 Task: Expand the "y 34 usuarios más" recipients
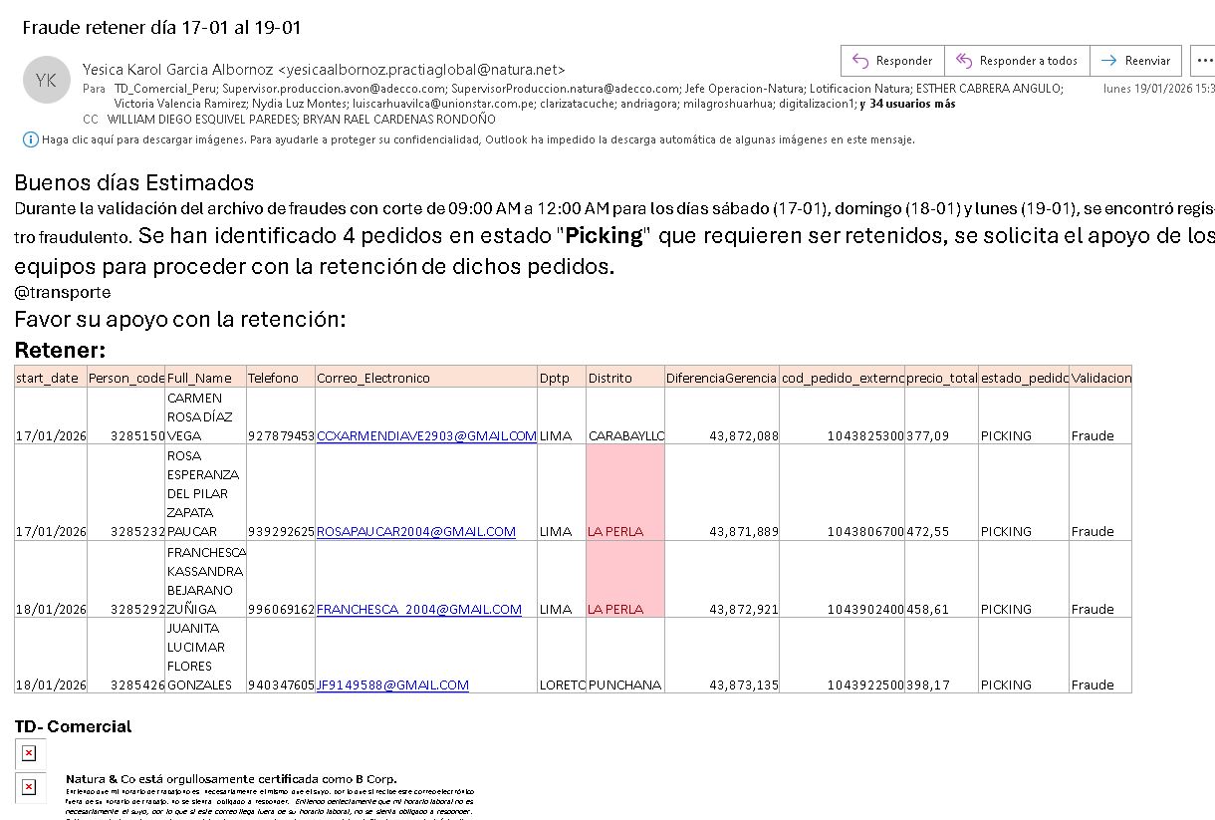906,104
